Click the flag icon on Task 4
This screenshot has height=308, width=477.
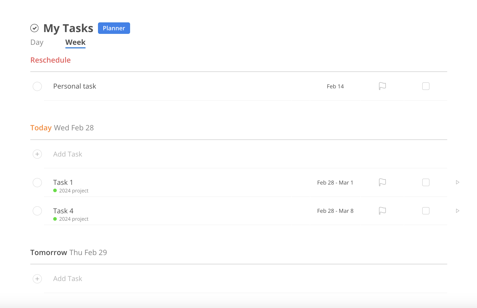[382, 211]
